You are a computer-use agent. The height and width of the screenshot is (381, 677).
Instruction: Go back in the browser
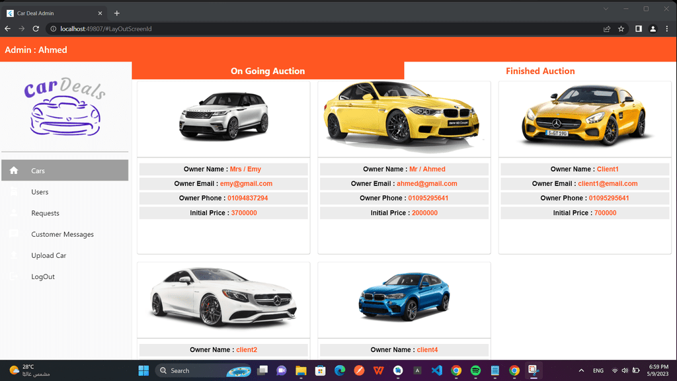point(8,28)
